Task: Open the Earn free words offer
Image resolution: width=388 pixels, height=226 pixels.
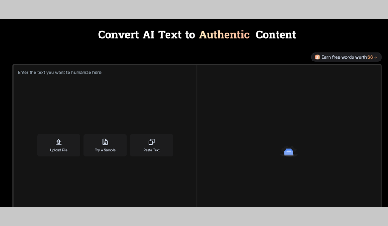Action: click(344, 57)
